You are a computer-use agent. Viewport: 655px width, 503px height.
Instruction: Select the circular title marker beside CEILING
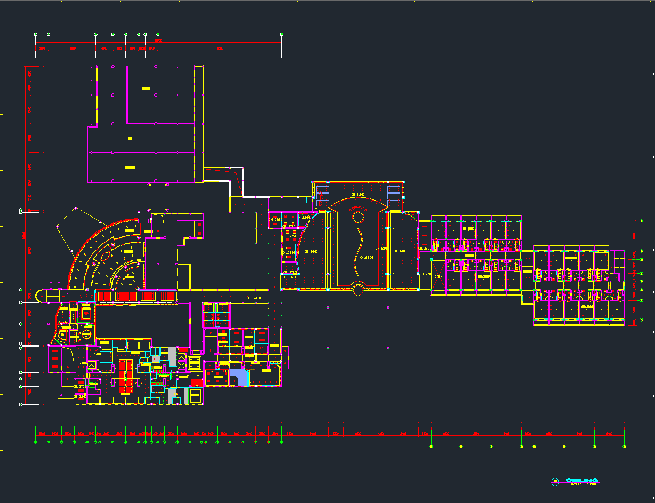tap(555, 482)
